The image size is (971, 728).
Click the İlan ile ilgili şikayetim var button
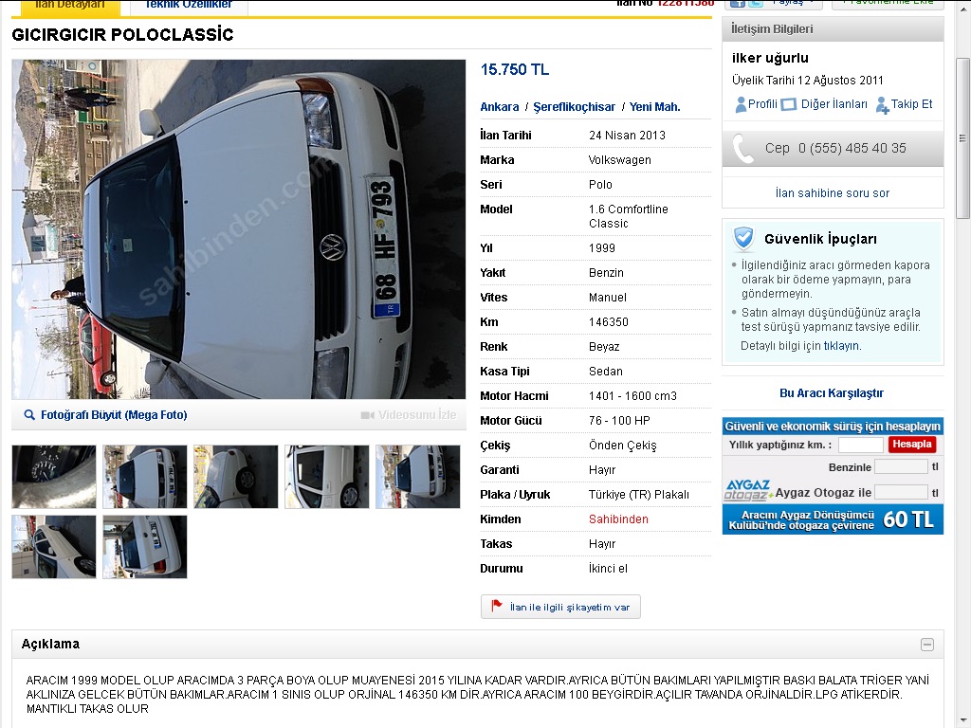tap(560, 607)
